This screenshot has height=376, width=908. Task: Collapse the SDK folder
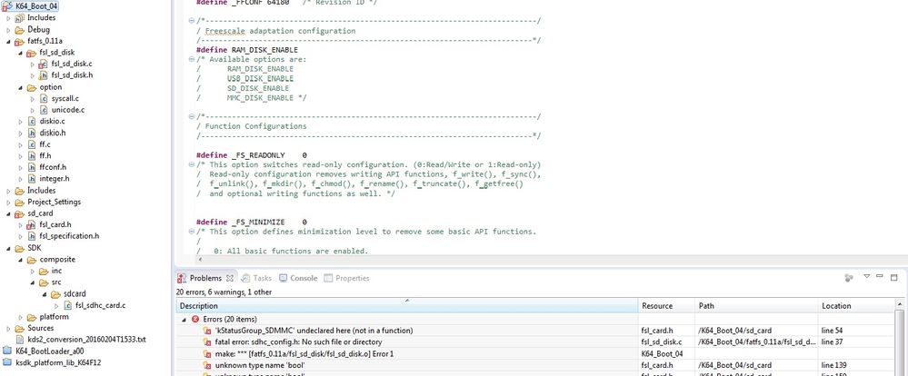click(x=9, y=248)
